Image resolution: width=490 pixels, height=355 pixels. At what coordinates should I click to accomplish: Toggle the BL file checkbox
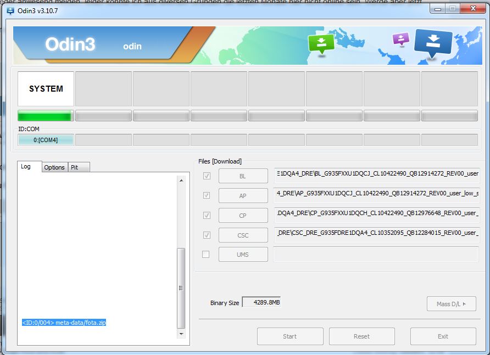tap(207, 176)
